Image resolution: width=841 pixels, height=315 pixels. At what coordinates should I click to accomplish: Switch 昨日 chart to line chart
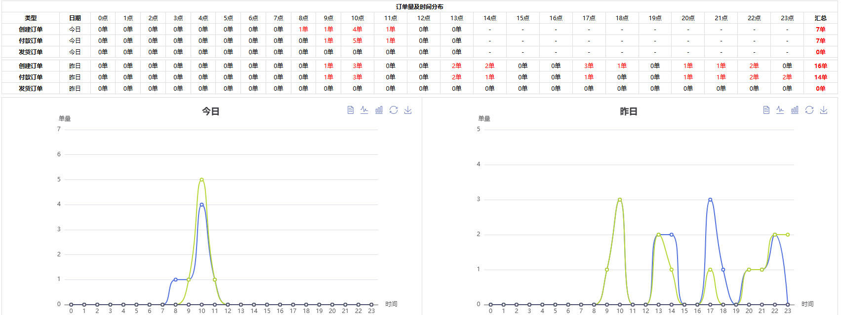tap(780, 110)
